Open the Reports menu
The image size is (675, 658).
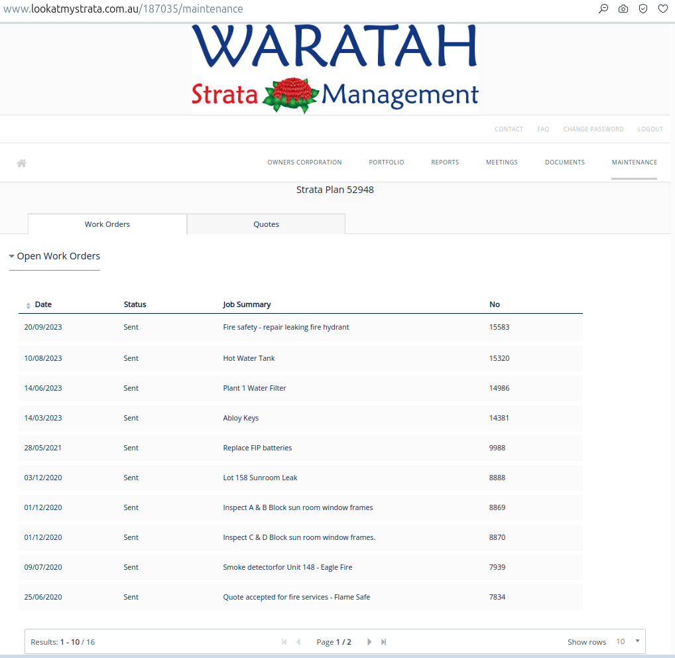tap(445, 163)
